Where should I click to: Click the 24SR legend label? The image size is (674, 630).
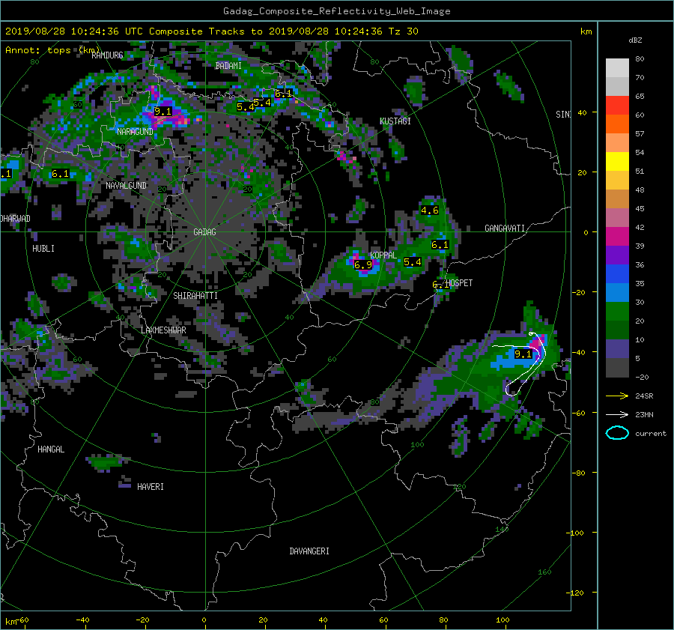(x=644, y=396)
